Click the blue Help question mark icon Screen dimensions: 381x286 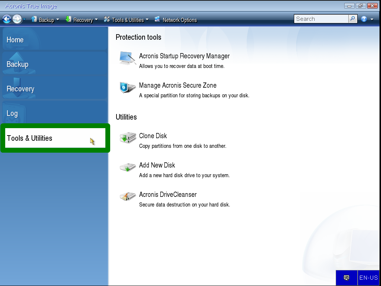tap(364, 19)
